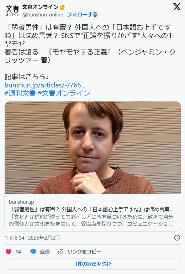This screenshot has height=274, width=185.
Task: Click the @bunshun_online handle
Action: (x=43, y=15)
